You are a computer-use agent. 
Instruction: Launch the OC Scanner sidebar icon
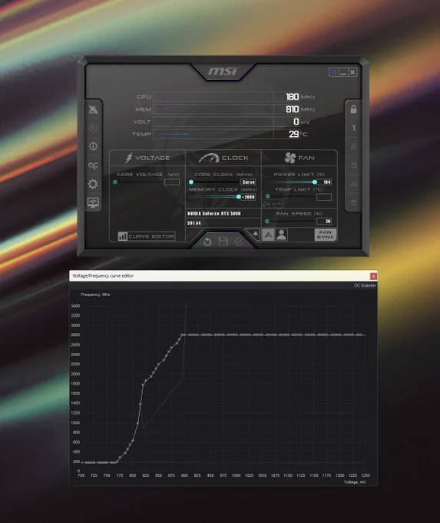(x=93, y=165)
